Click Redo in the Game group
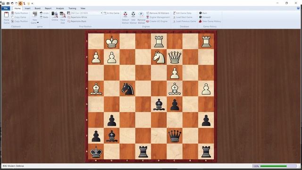This screenshot has height=170, width=302. click(x=44, y=17)
